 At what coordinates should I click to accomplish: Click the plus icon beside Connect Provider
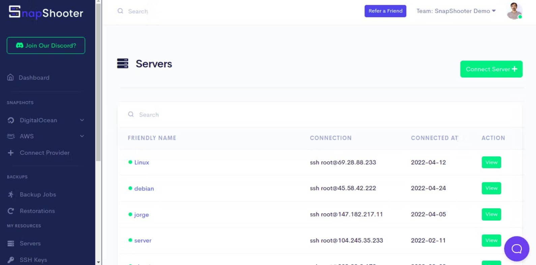[11, 153]
